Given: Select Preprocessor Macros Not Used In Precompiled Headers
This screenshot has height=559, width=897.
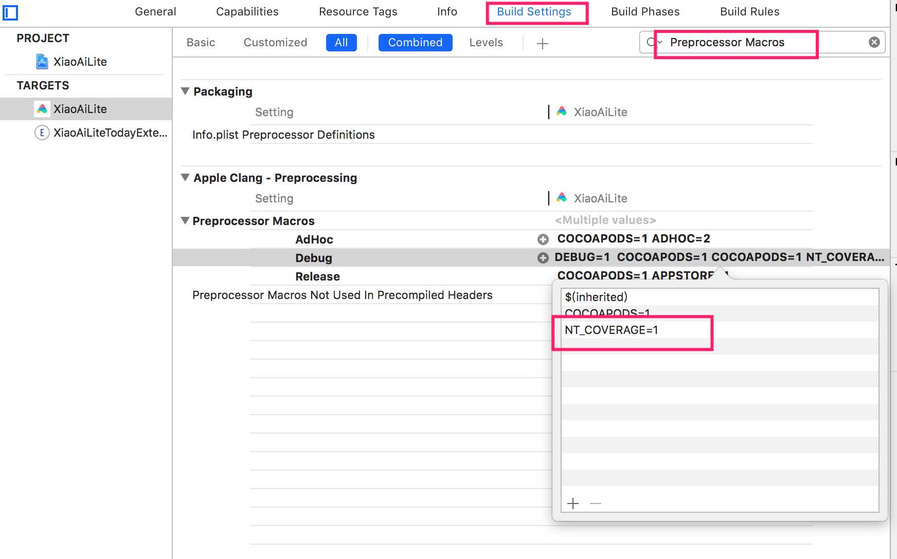Looking at the screenshot, I should point(343,295).
